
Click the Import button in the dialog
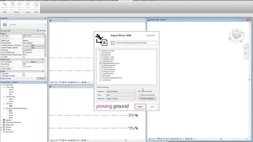click(x=140, y=106)
